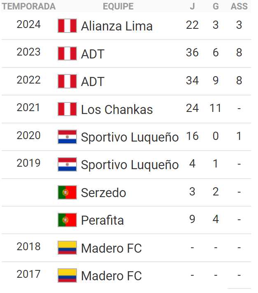The image size is (258, 293).
Task: Click the Peru flag beside Los Chankas
Action: 67,109
